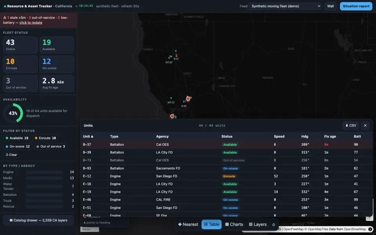This screenshot has height=235, width=376.
Task: Toggle the On-scene 12 status filter
Action: pos(18,146)
